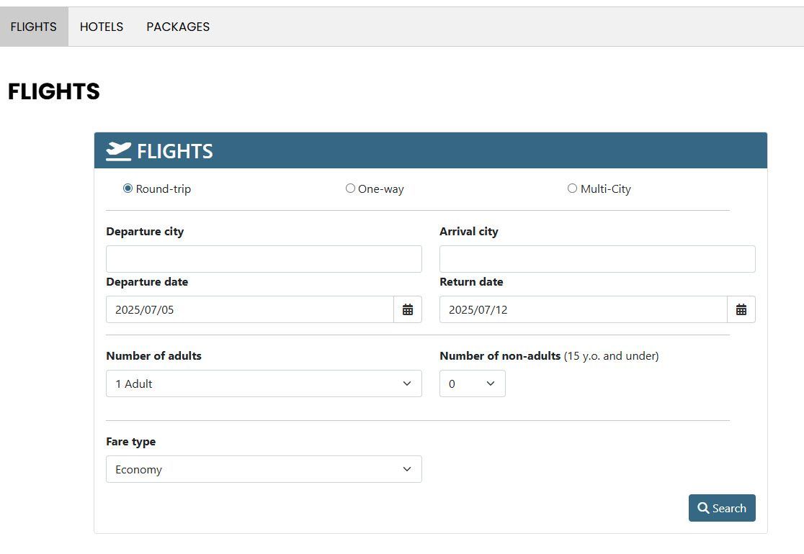The width and height of the screenshot is (804, 554).
Task: Switch to the Hotels tab
Action: [102, 27]
